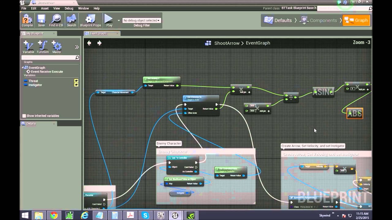
Task: Open Skype from the taskbar
Action: coord(145,215)
